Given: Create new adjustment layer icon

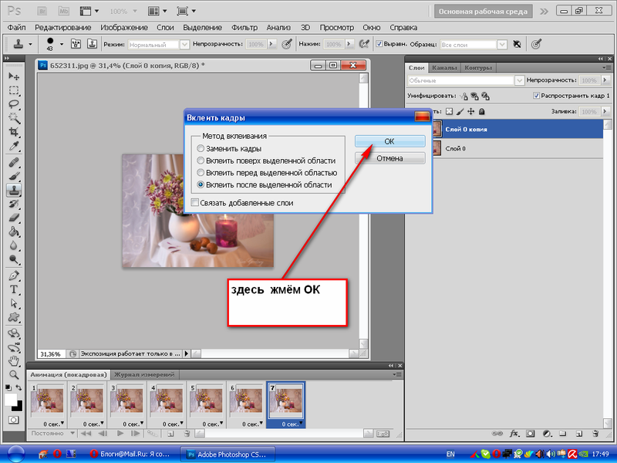Looking at the screenshot, I should click(547, 434).
